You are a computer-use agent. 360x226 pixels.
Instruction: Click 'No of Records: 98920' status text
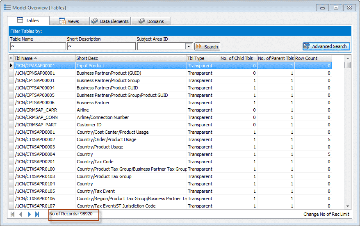(71, 214)
